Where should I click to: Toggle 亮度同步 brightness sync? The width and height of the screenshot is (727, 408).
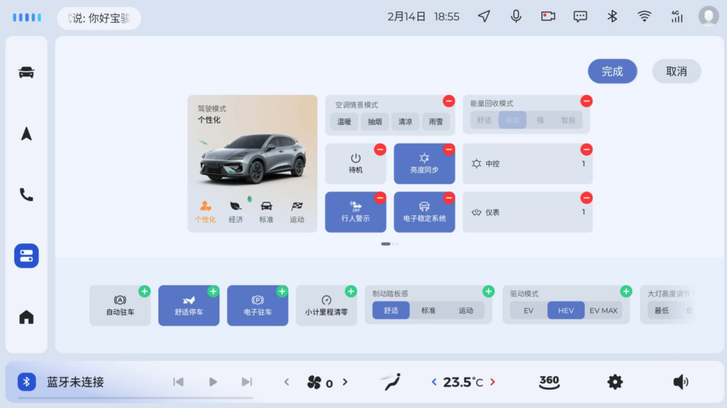(x=424, y=164)
